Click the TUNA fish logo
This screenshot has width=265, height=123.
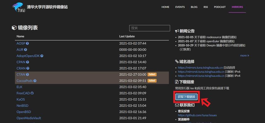coord(18,7)
